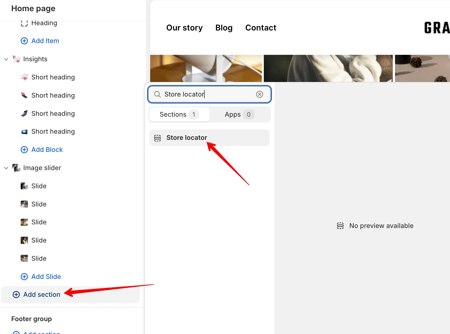This screenshot has height=334, width=450.
Task: Click the Insights section thumbnail icon
Action: point(16,59)
